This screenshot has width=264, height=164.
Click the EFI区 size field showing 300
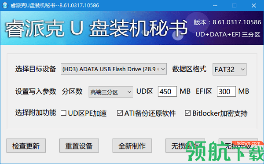click(x=226, y=91)
